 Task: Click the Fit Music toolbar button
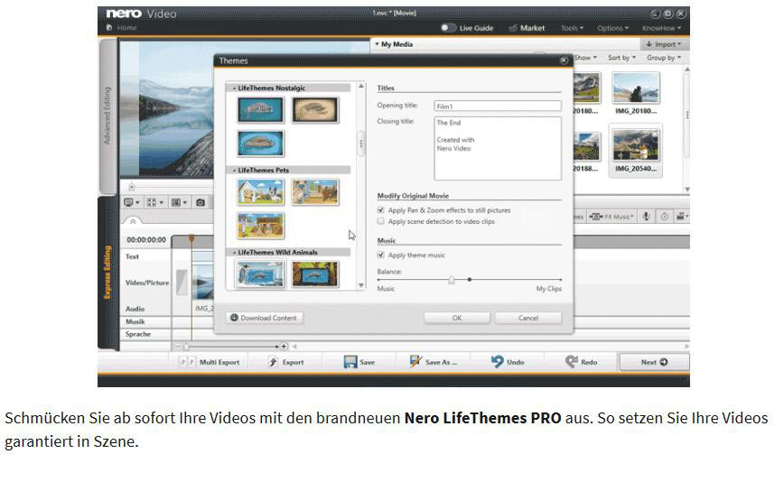[x=611, y=217]
